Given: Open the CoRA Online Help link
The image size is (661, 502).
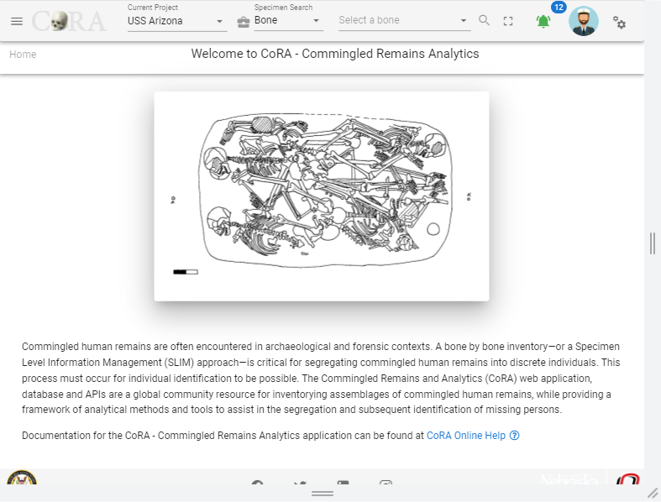Looking at the screenshot, I should [466, 436].
